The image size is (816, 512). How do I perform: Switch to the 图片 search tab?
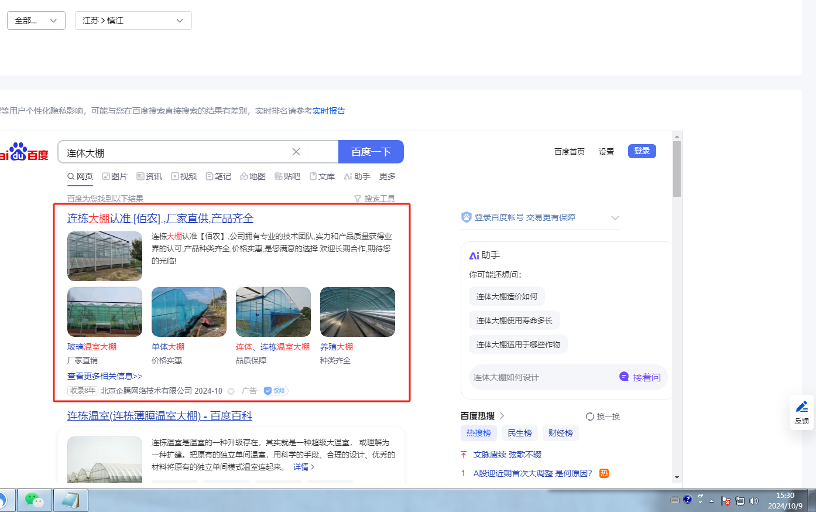(115, 176)
